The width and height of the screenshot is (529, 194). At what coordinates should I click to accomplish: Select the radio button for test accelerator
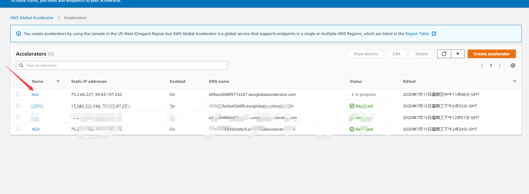18,94
